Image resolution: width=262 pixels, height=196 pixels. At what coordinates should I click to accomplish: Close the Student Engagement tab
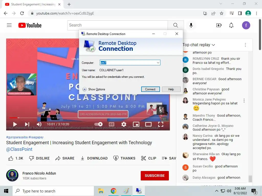(x=59, y=4)
